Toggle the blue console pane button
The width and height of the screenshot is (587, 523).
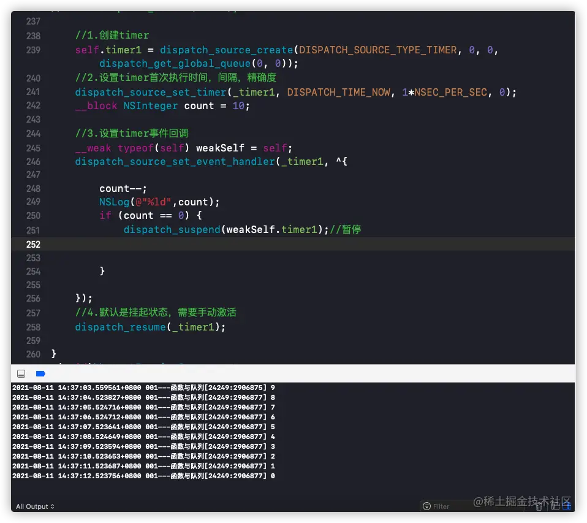point(567,506)
